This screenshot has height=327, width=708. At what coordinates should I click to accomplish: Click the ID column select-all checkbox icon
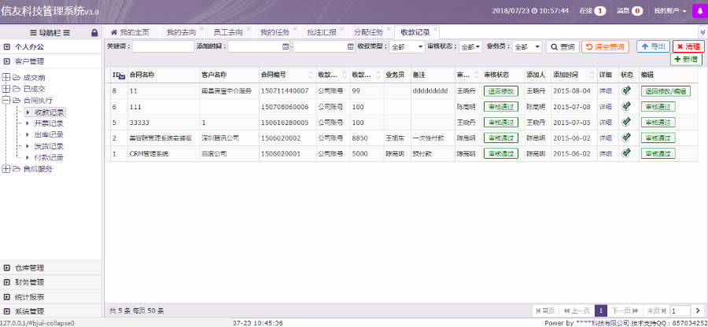point(122,77)
